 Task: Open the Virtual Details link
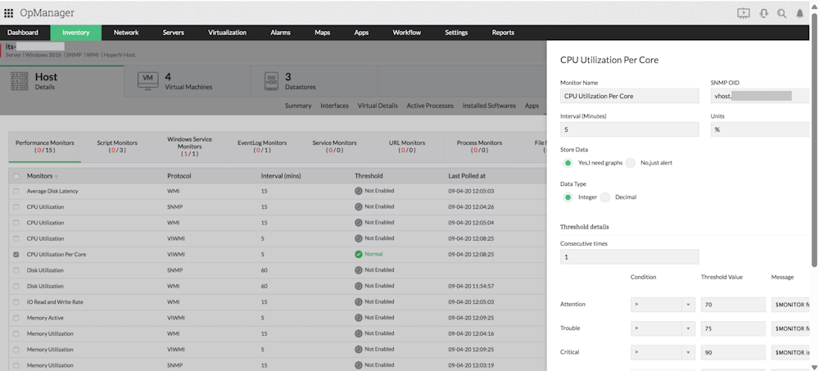coord(378,106)
